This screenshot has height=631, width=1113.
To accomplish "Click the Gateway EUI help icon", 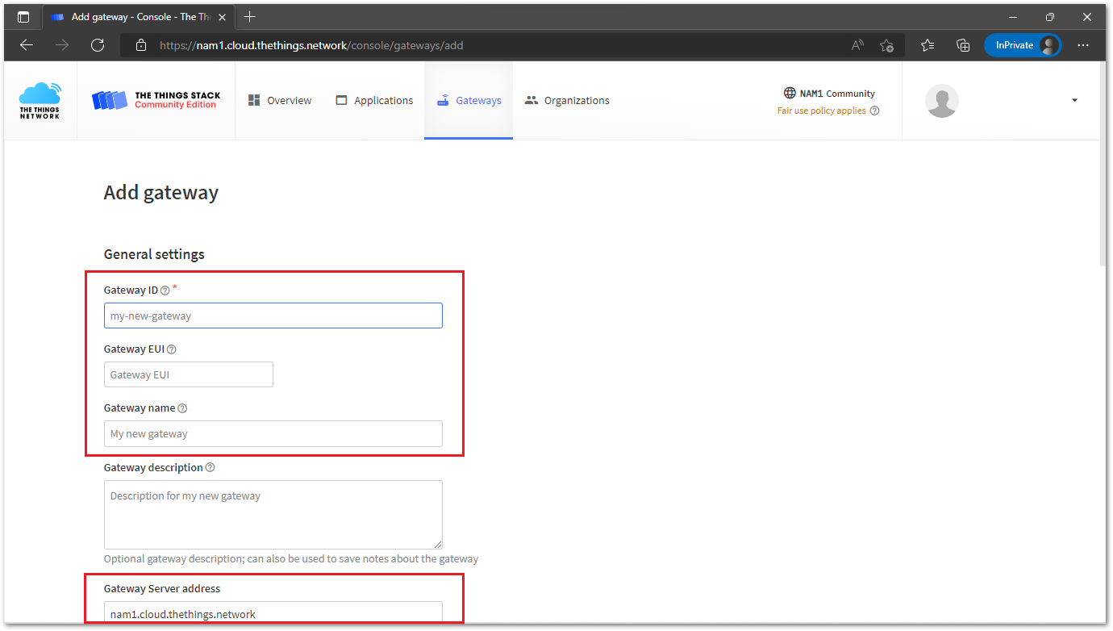I will click(171, 349).
